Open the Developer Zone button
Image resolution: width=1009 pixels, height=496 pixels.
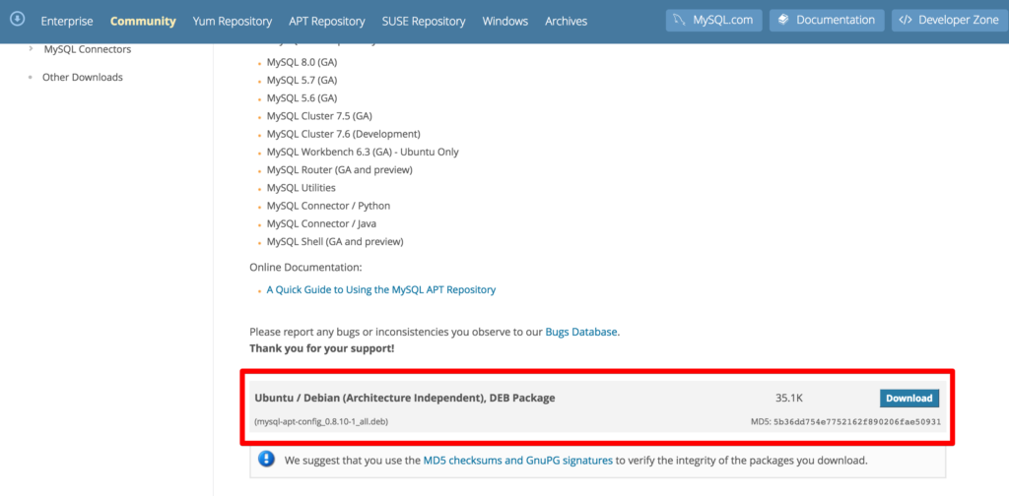[949, 20]
